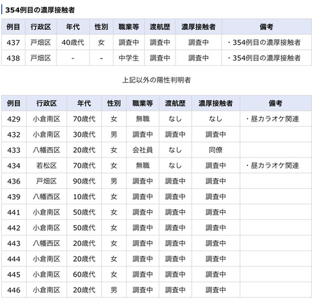Click case number 432 cell
The height and width of the screenshot is (300, 312).
tap(14, 135)
